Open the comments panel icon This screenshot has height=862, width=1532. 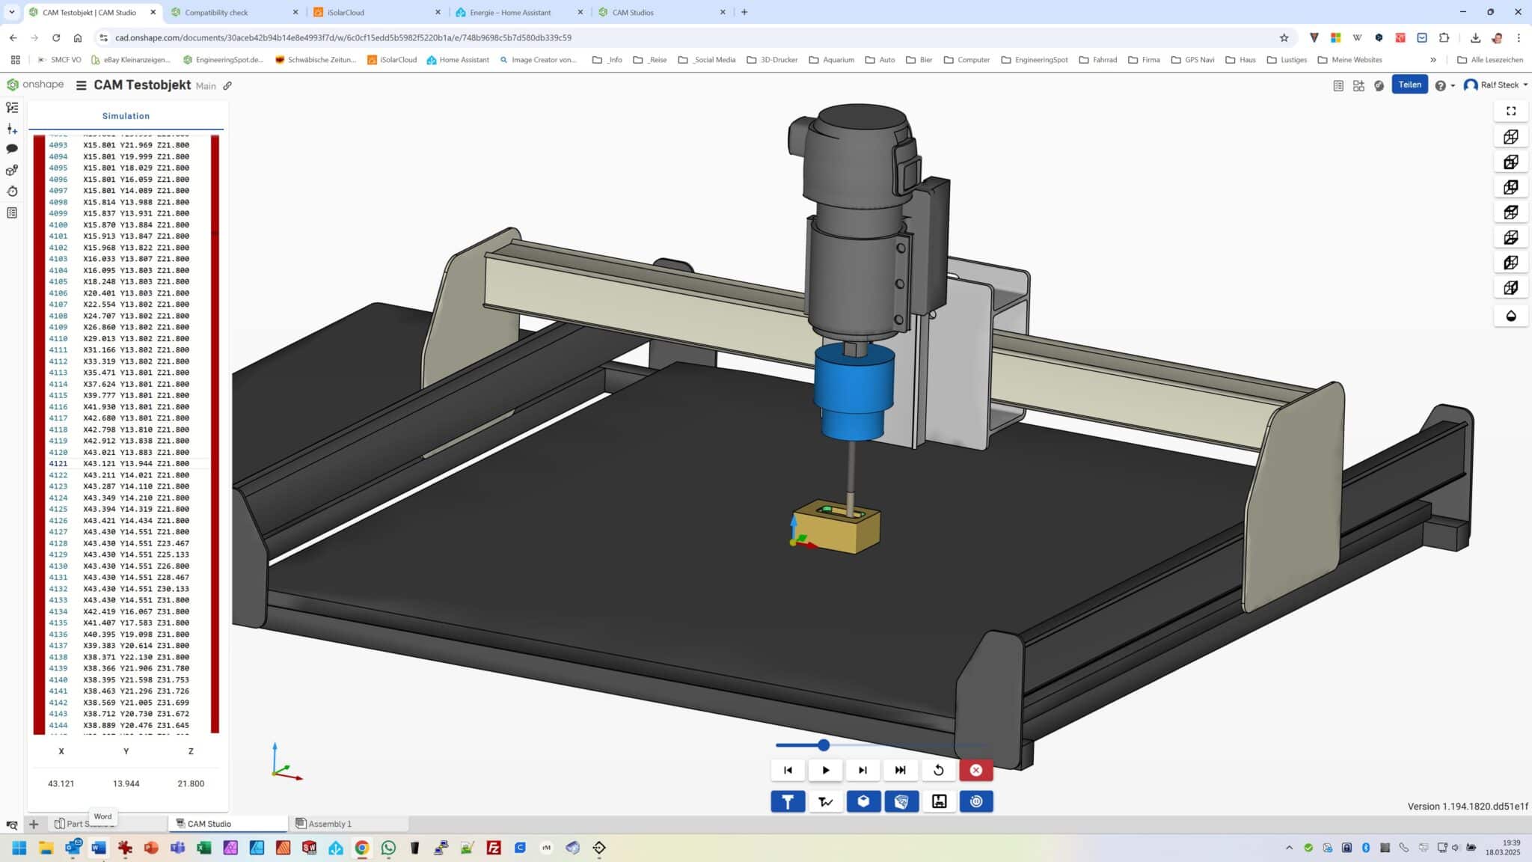pyautogui.click(x=12, y=149)
